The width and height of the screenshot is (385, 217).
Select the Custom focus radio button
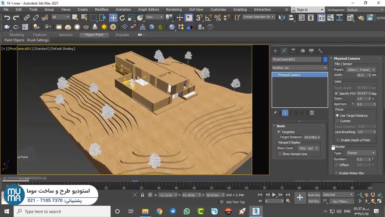[337, 121]
